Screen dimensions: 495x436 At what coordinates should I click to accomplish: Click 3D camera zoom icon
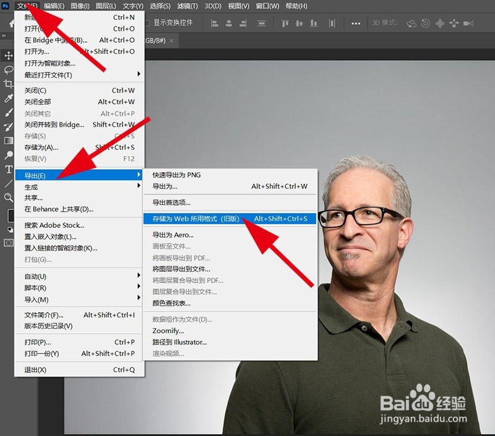click(x=468, y=24)
